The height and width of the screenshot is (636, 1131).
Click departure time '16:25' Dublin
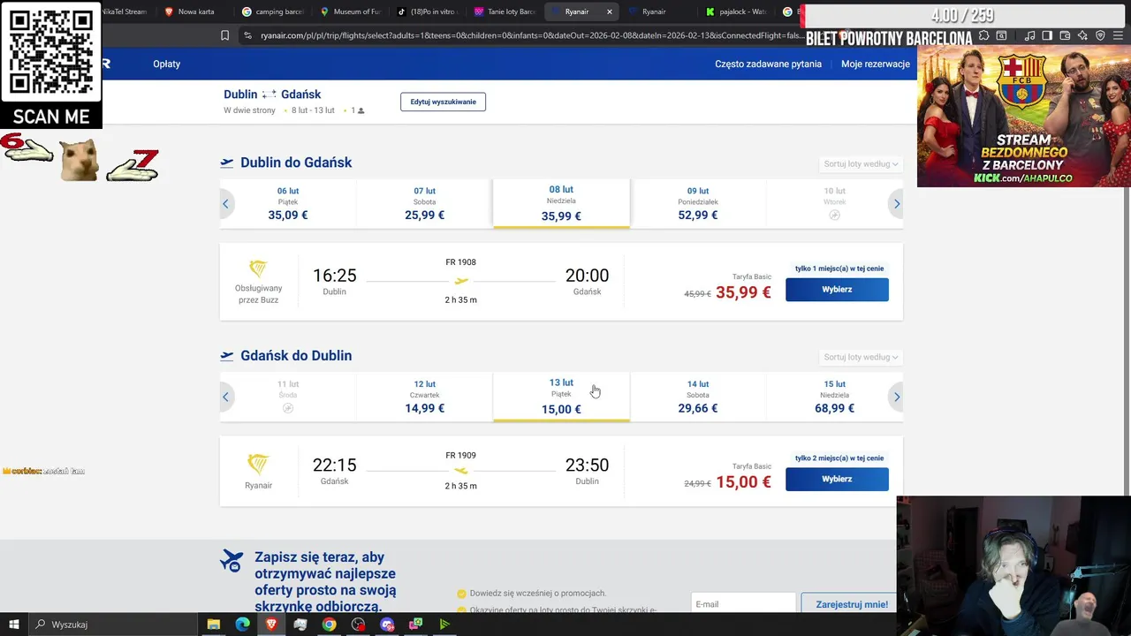click(334, 276)
